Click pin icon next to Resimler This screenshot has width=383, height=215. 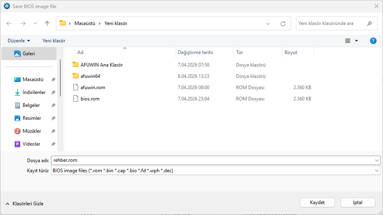[53, 118]
